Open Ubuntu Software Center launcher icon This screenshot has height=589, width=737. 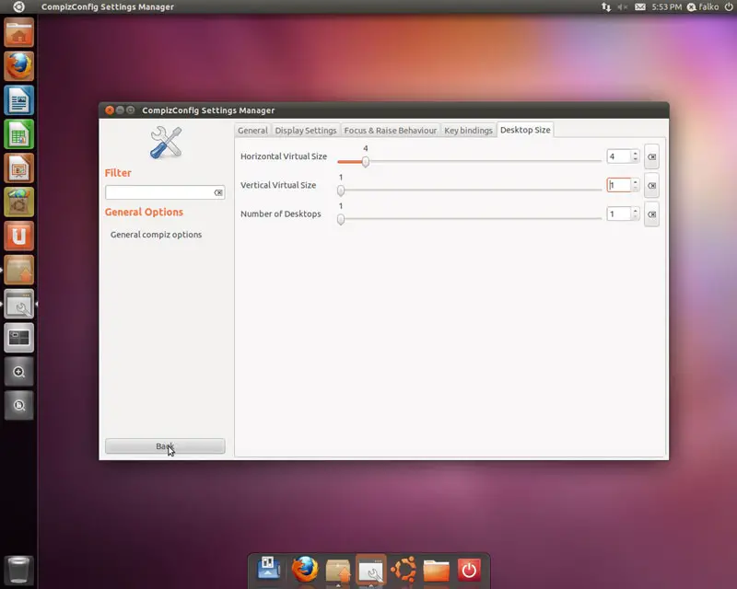tap(18, 202)
